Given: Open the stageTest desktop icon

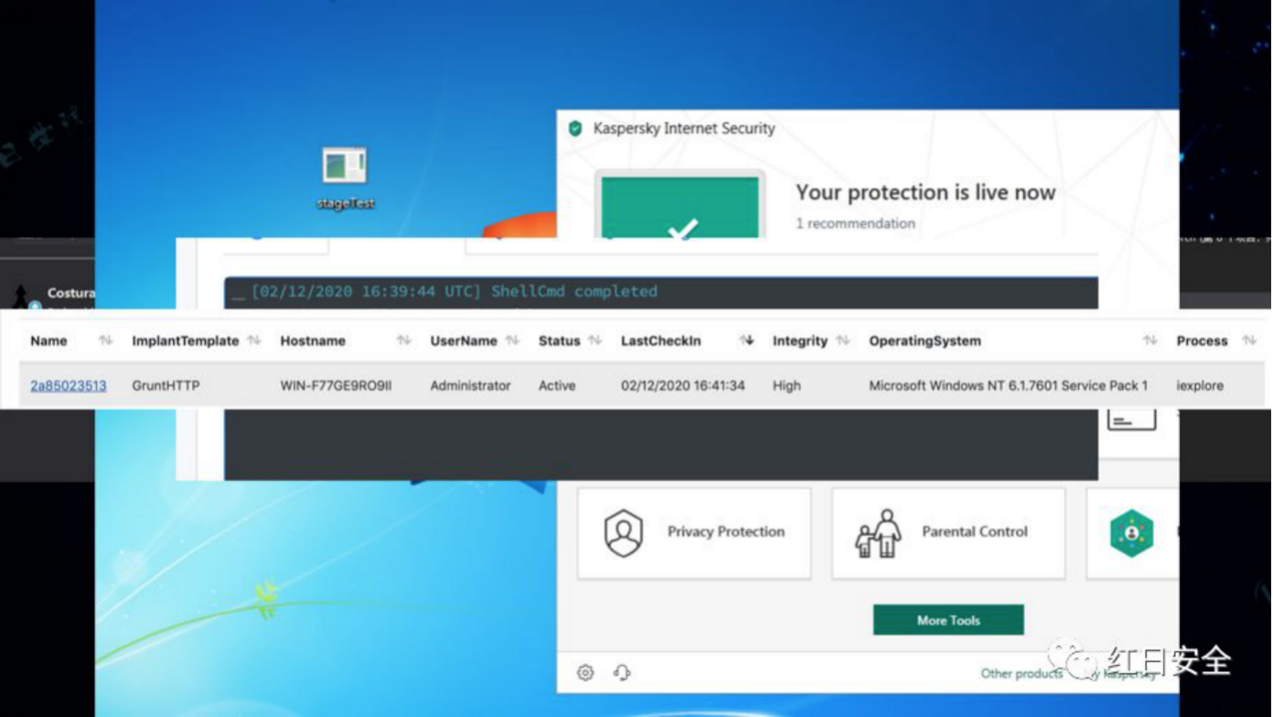Looking at the screenshot, I should point(345,177).
